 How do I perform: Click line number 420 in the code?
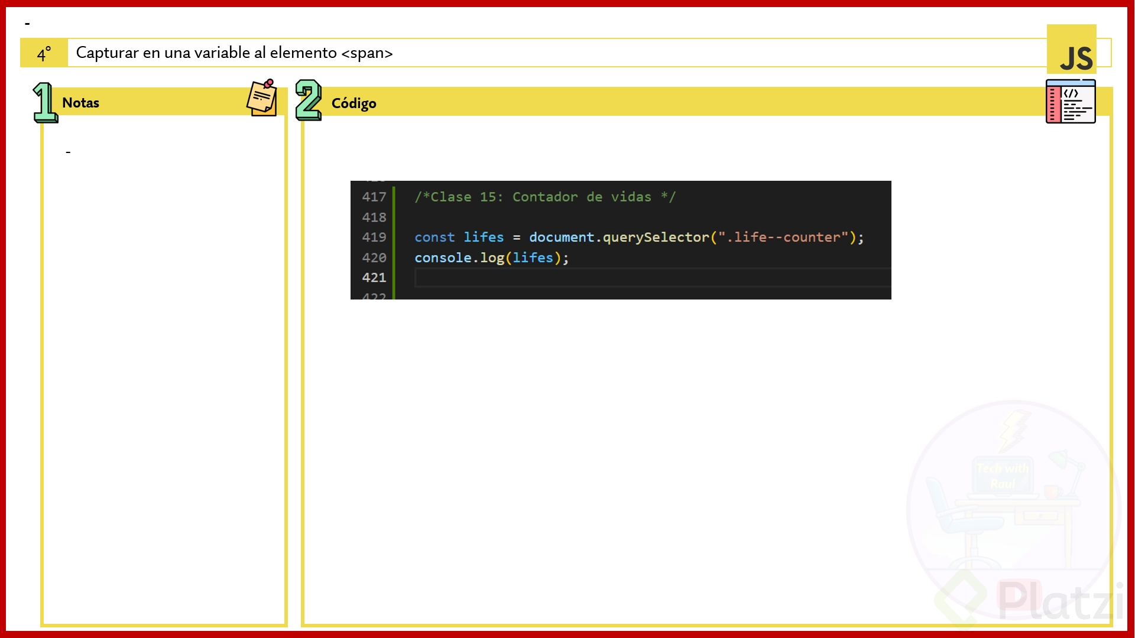pyautogui.click(x=374, y=258)
